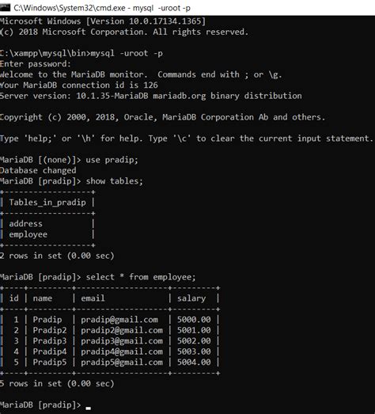Click the 'use pradip;' command text
Viewport: 375px width, 414px height.
[x=112, y=160]
